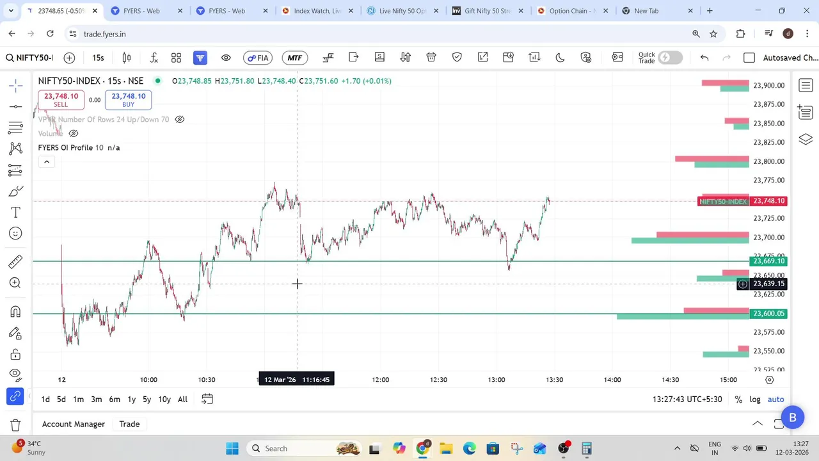Toggle magnet mode
Viewport: 819px width, 461px height.
(x=16, y=312)
